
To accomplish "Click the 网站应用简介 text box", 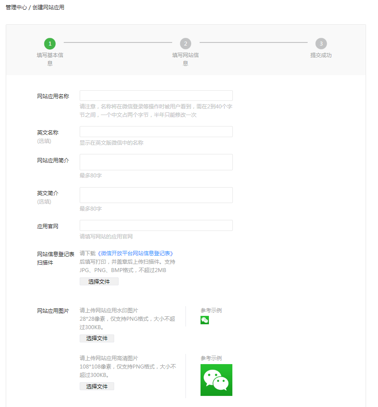I will tap(156, 162).
